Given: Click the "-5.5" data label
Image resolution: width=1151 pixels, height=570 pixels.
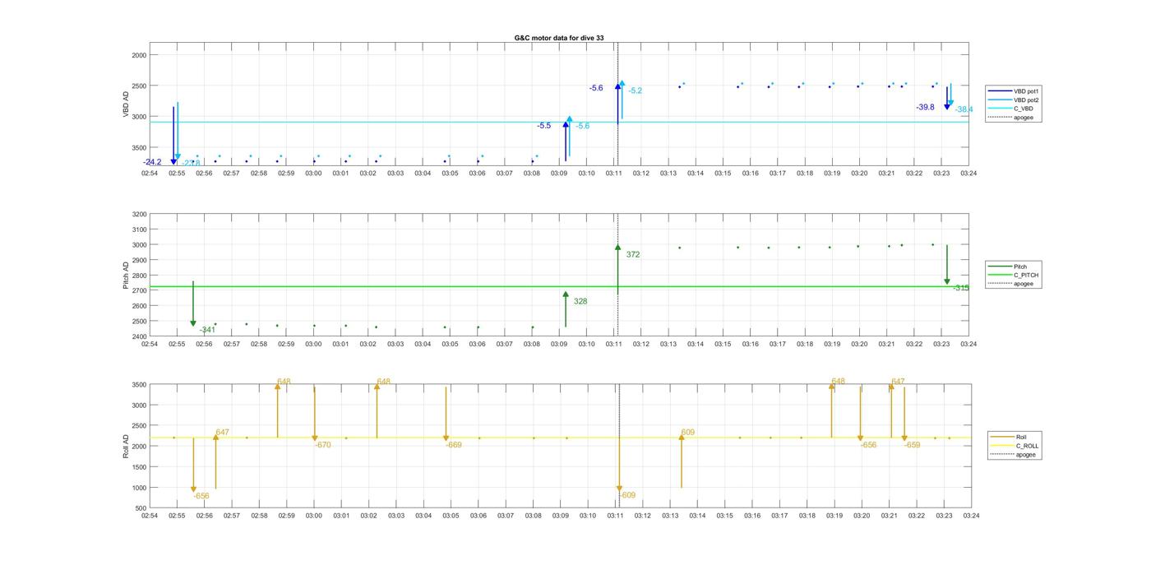Looking at the screenshot, I should [x=544, y=126].
